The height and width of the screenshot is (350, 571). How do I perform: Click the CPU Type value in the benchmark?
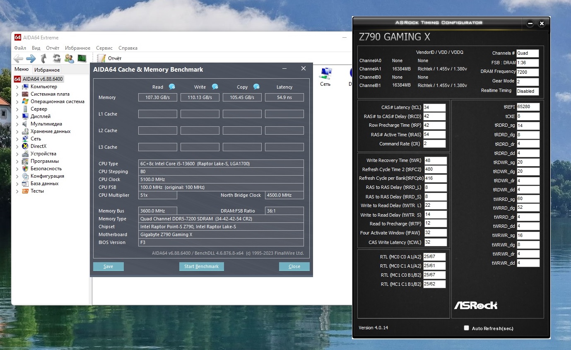click(x=222, y=164)
